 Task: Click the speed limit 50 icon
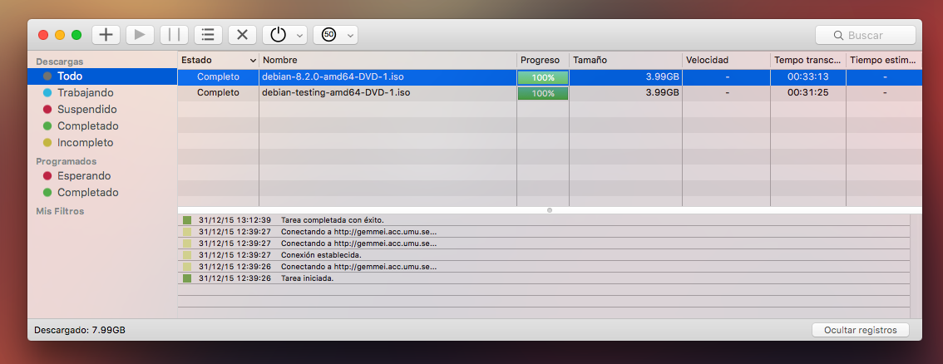point(328,35)
